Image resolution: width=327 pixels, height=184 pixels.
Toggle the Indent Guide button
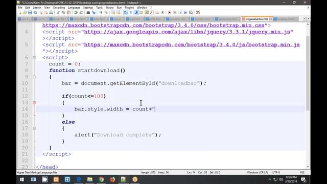tap(136, 12)
